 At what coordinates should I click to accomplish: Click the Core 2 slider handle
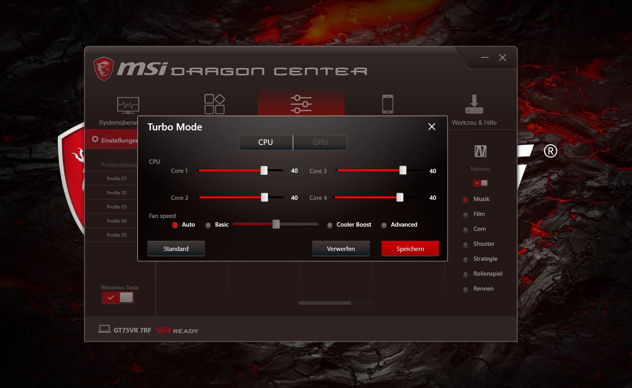click(x=265, y=197)
